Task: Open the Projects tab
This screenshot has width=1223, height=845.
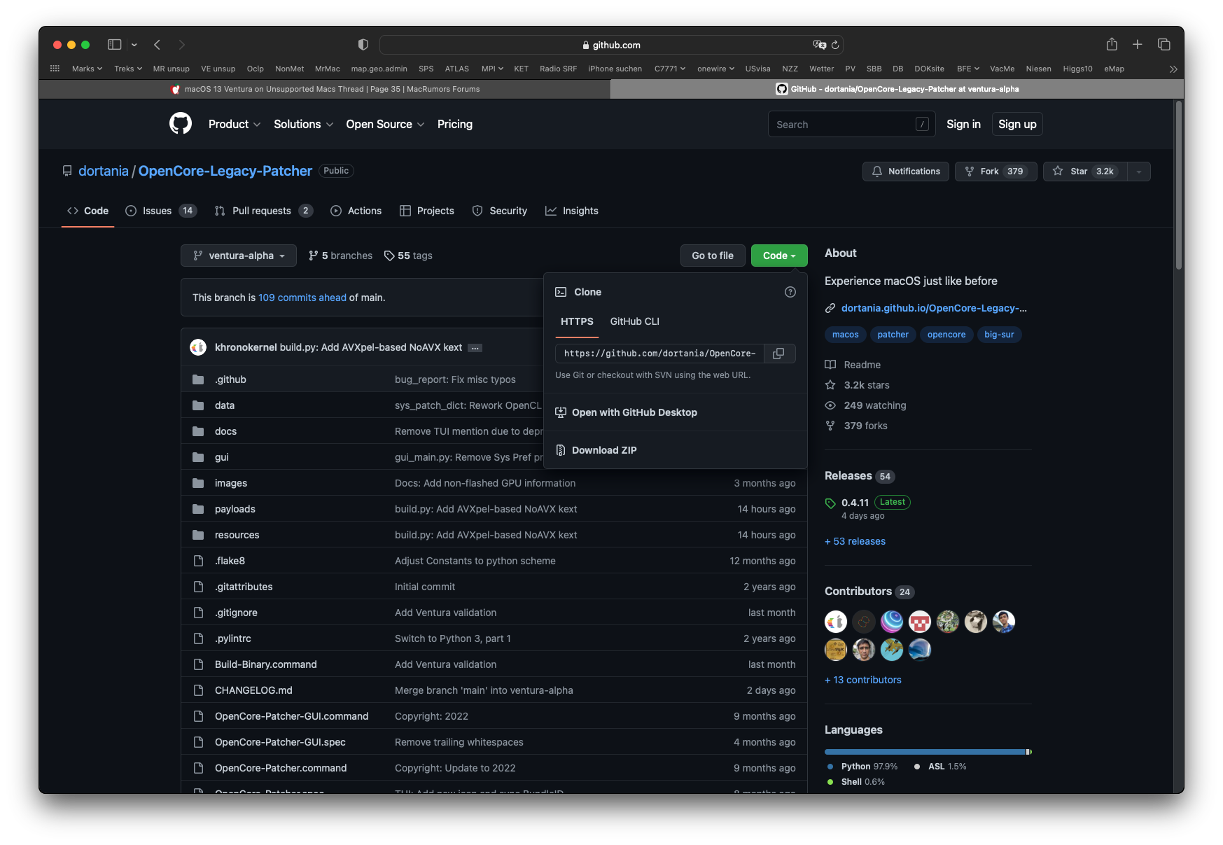Action: click(x=427, y=211)
